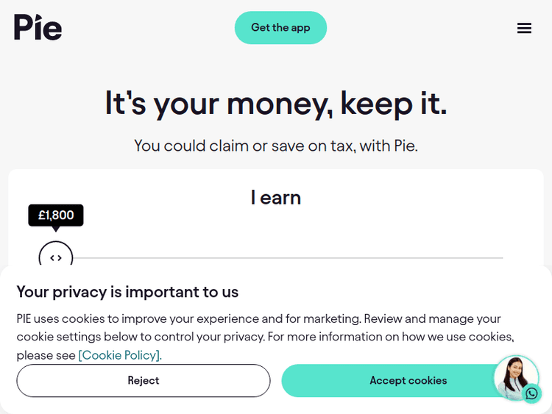Viewport: 552px width, 414px height.
Task: Open the WhatsApp chat icon
Action: (x=532, y=393)
